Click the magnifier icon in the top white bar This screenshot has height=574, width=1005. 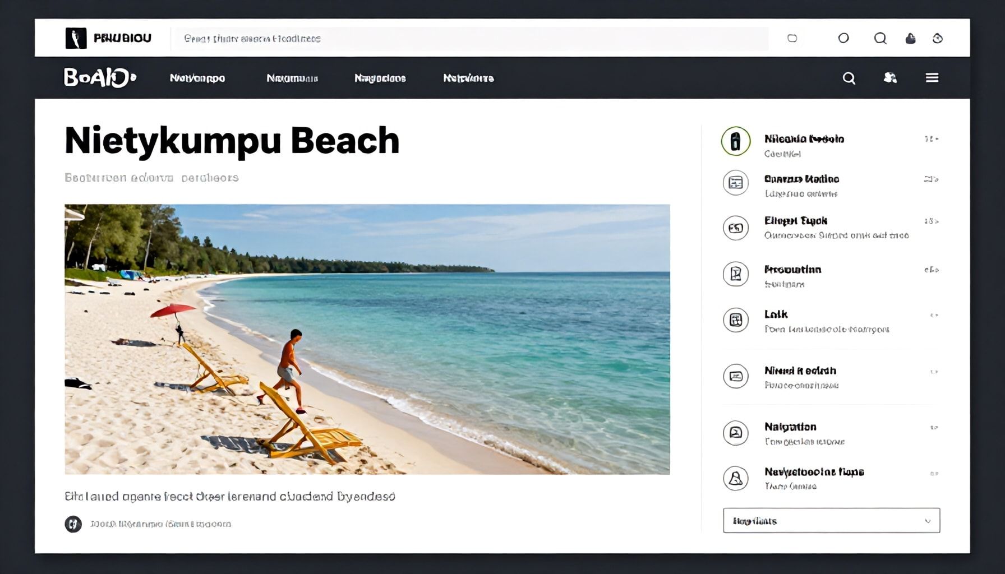(880, 38)
